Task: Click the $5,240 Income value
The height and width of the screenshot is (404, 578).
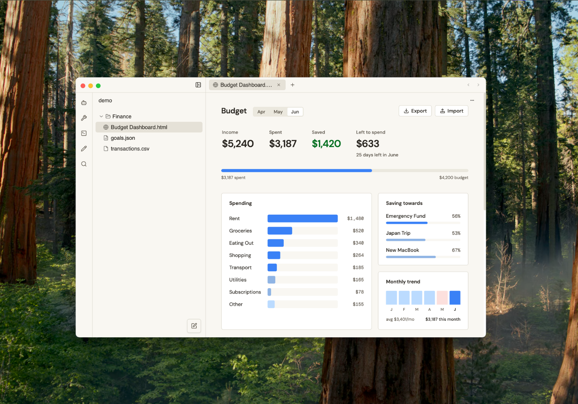Action: pos(238,143)
